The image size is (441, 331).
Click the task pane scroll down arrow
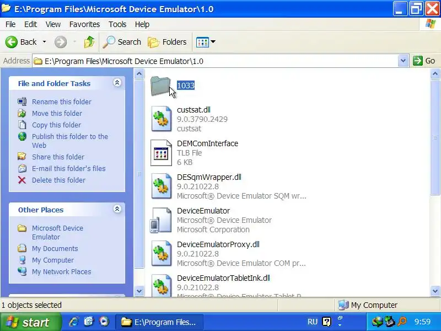pyautogui.click(x=139, y=291)
